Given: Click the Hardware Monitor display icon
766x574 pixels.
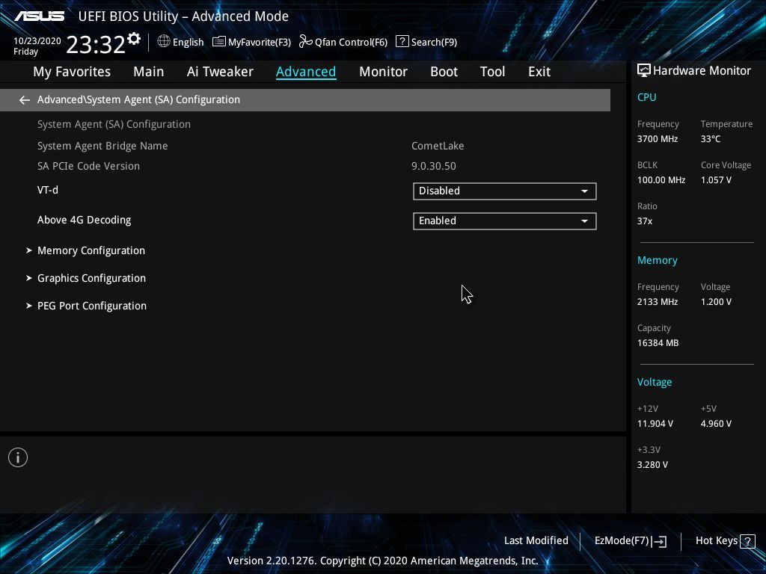Looking at the screenshot, I should pyautogui.click(x=644, y=71).
